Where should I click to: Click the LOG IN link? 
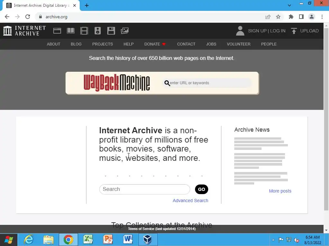point(278,31)
